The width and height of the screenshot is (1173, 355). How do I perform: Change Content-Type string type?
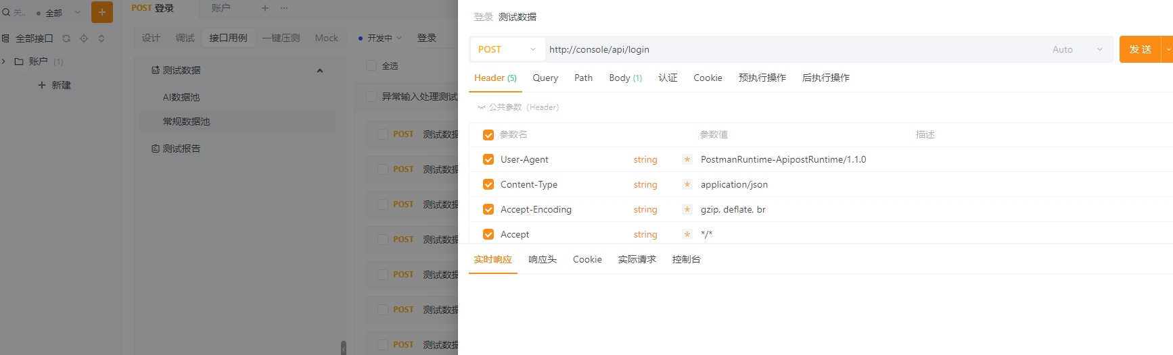pyautogui.click(x=645, y=184)
